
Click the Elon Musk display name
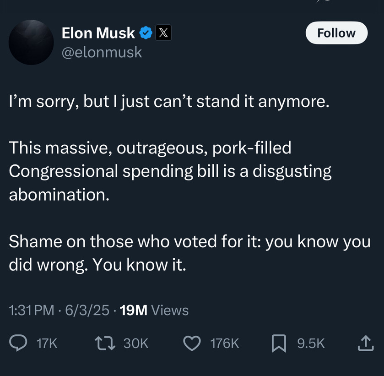pos(98,33)
